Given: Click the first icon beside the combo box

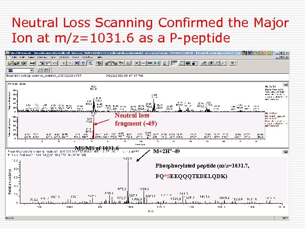Looking at the screenshot, I should tap(40, 70).
